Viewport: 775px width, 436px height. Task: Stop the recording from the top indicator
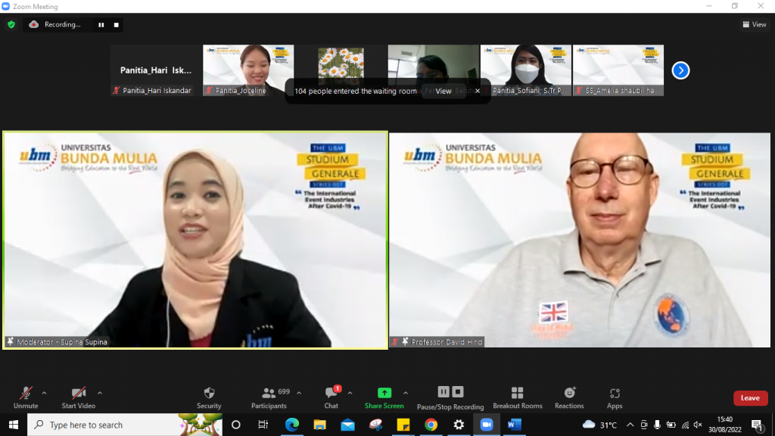pos(116,25)
